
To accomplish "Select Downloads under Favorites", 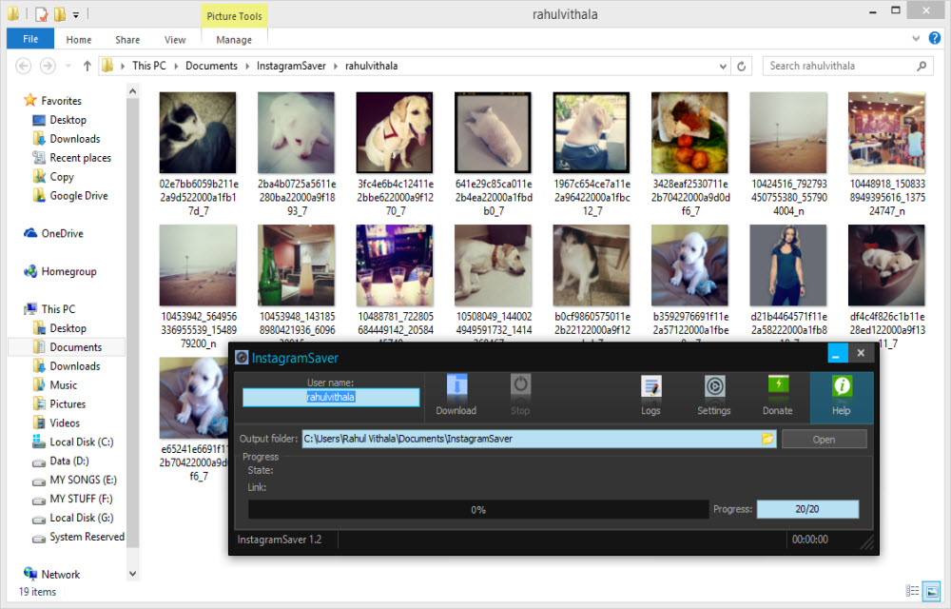I will point(74,139).
